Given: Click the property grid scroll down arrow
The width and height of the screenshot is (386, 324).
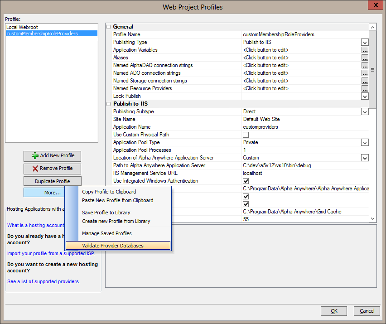Looking at the screenshot, I should [x=373, y=218].
